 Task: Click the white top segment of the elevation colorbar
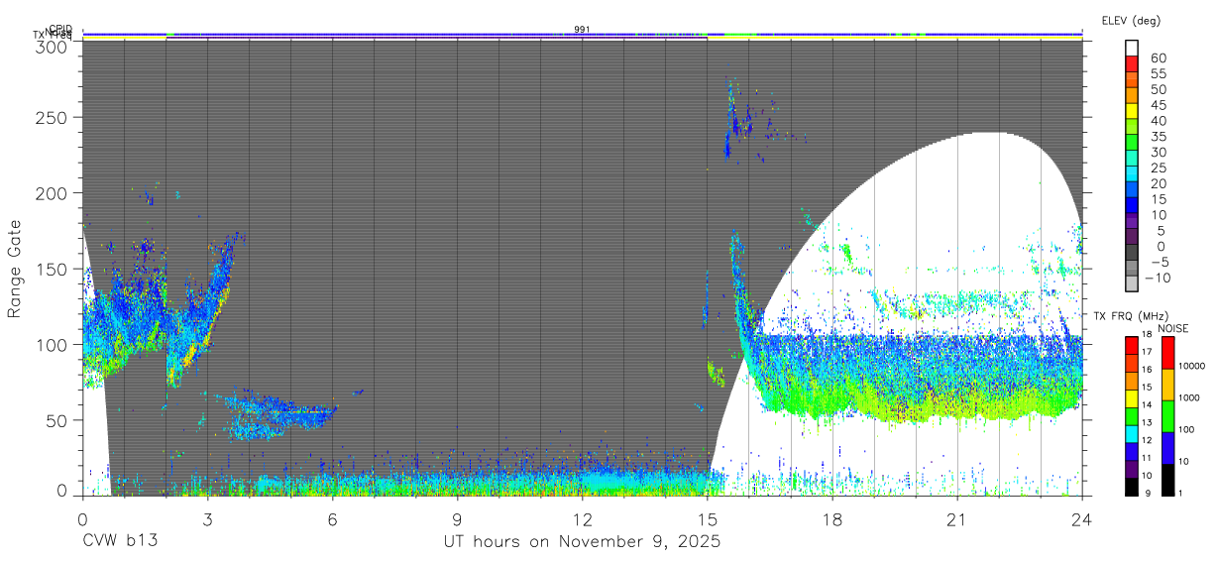tap(1132, 49)
